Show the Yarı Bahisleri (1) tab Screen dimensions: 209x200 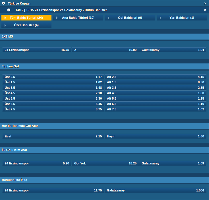coord(182,18)
